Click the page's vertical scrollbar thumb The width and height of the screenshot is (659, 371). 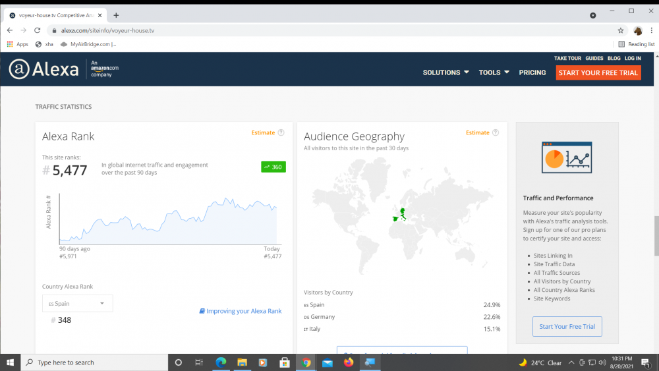pyautogui.click(x=656, y=236)
